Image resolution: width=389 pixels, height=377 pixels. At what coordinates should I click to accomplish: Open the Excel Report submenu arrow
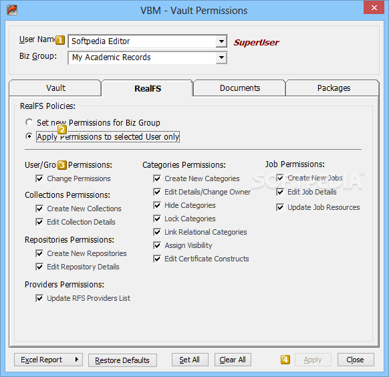point(77,360)
